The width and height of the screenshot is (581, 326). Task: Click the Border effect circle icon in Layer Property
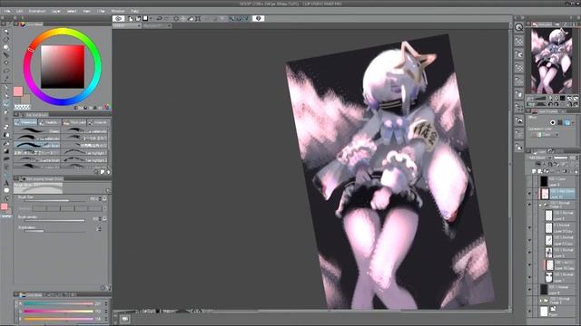(553, 122)
